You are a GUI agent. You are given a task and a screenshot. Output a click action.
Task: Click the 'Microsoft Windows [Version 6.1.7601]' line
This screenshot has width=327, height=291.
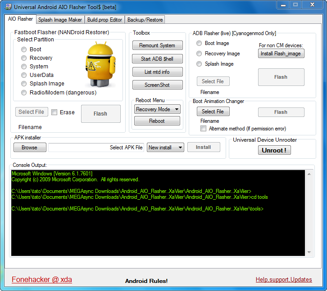pos(52,174)
